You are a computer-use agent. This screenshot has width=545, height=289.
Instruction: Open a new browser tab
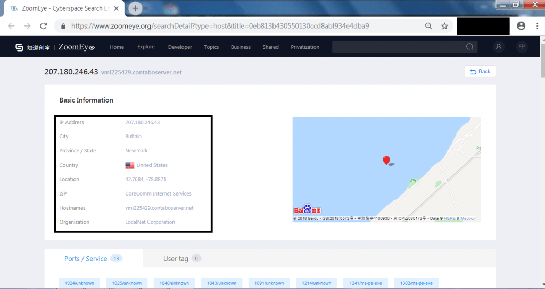[x=135, y=8]
